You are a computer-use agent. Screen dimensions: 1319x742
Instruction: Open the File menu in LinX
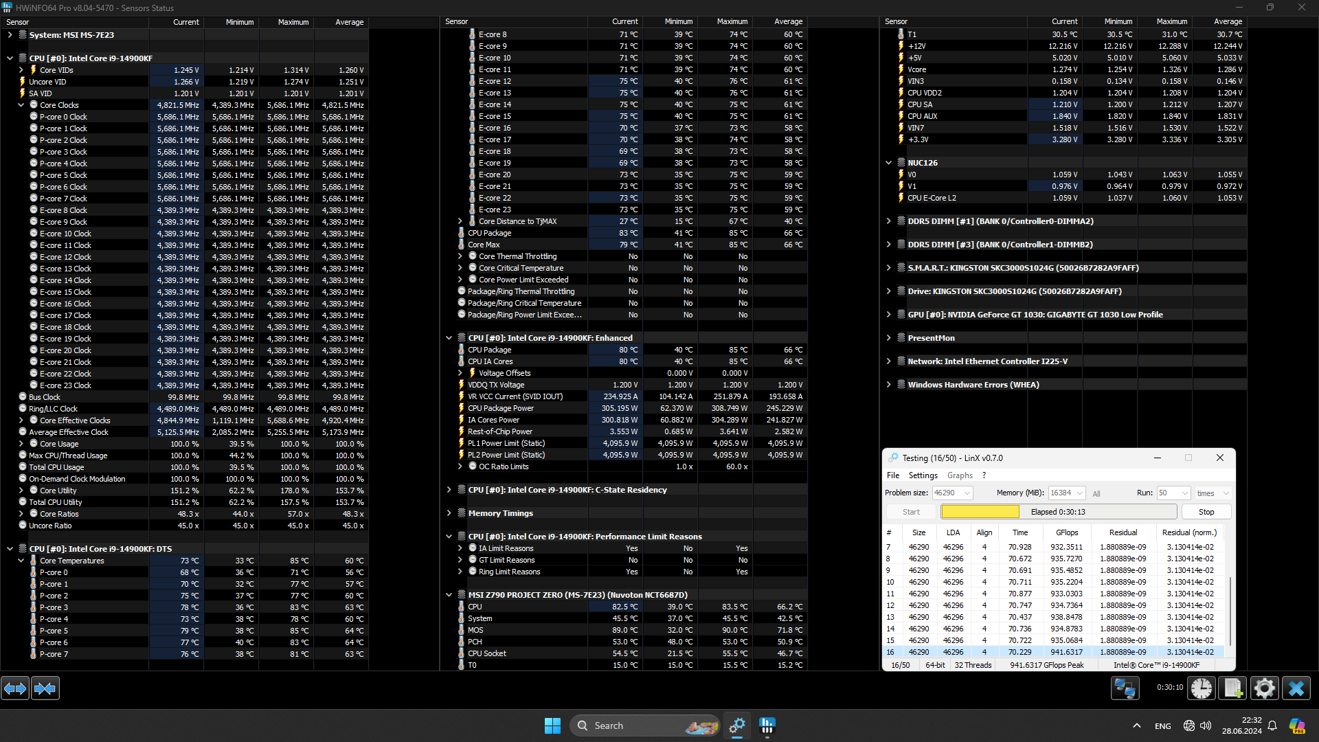(x=892, y=475)
